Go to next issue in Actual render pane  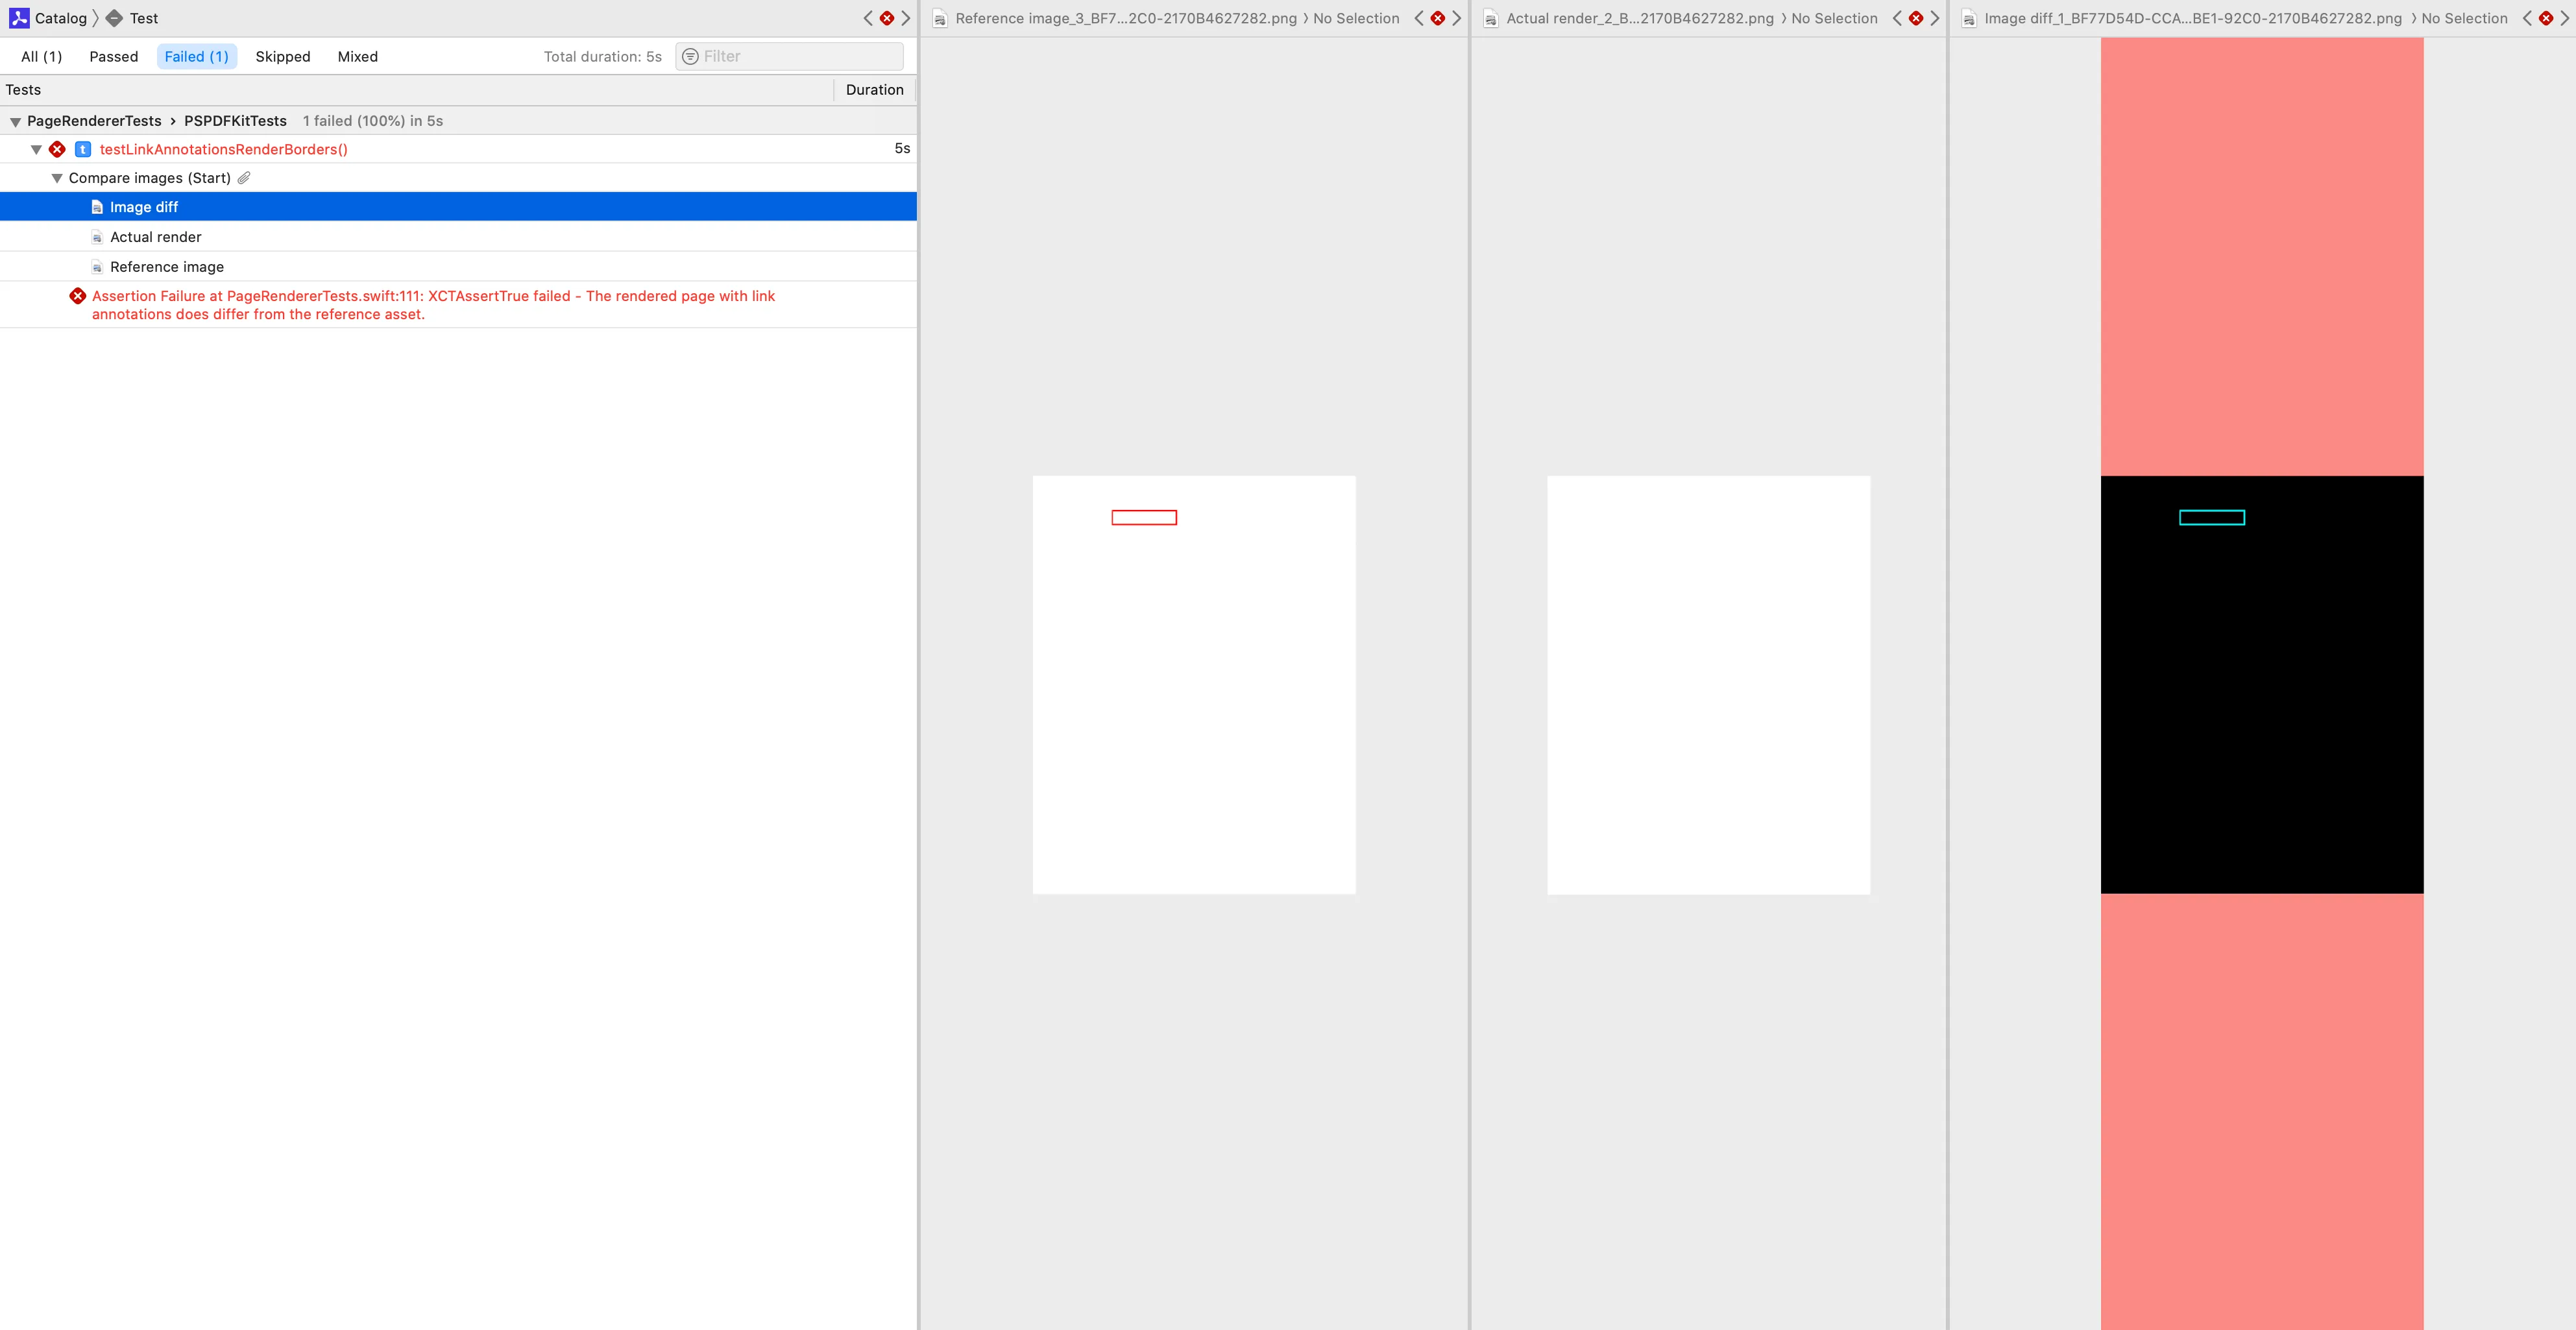point(1935,18)
